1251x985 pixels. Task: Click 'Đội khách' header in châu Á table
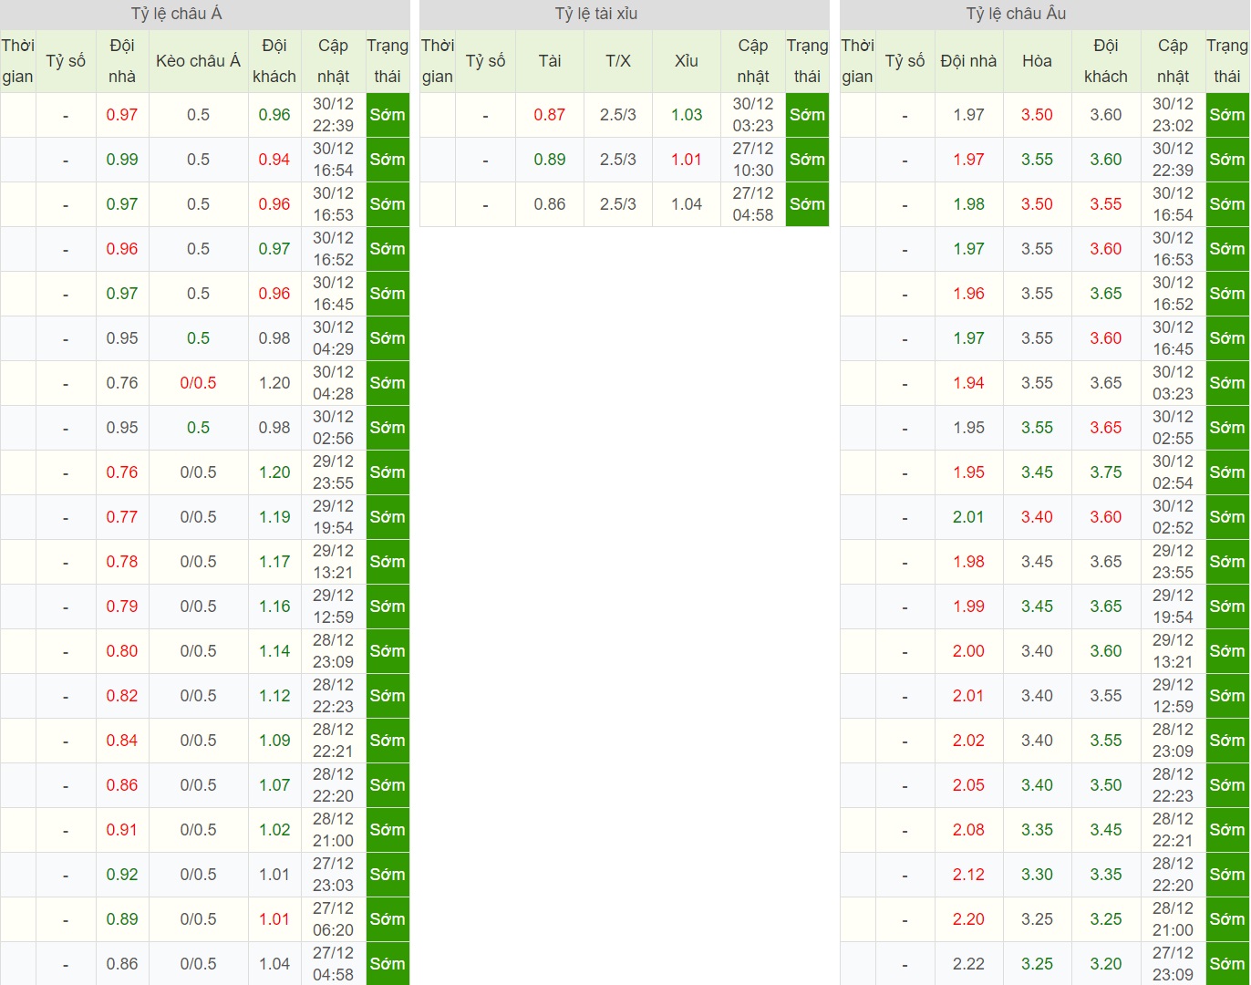(274, 61)
